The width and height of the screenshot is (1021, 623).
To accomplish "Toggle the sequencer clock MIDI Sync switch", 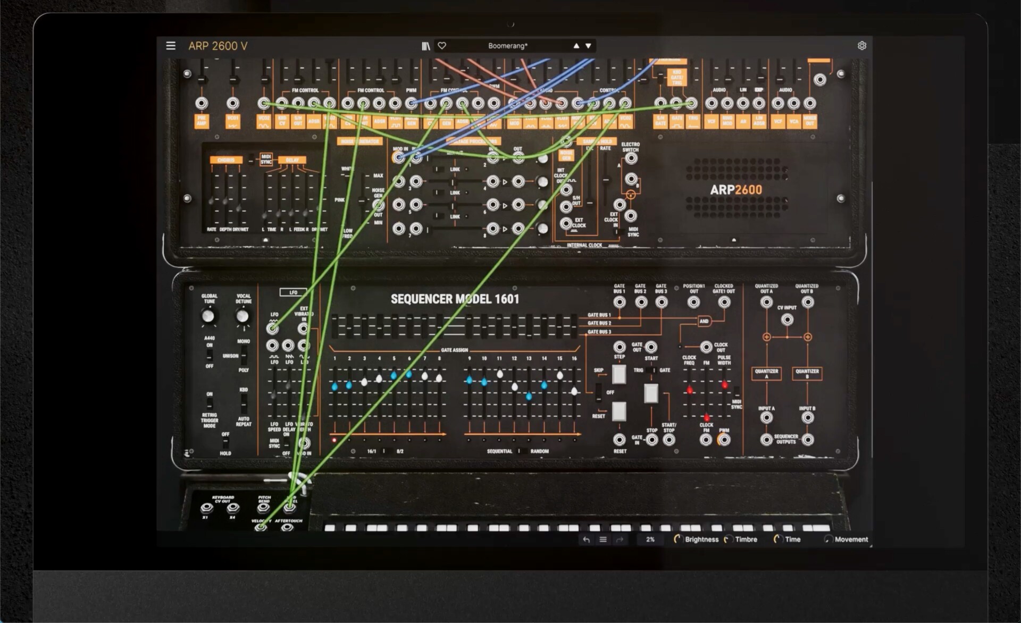I will point(737,392).
